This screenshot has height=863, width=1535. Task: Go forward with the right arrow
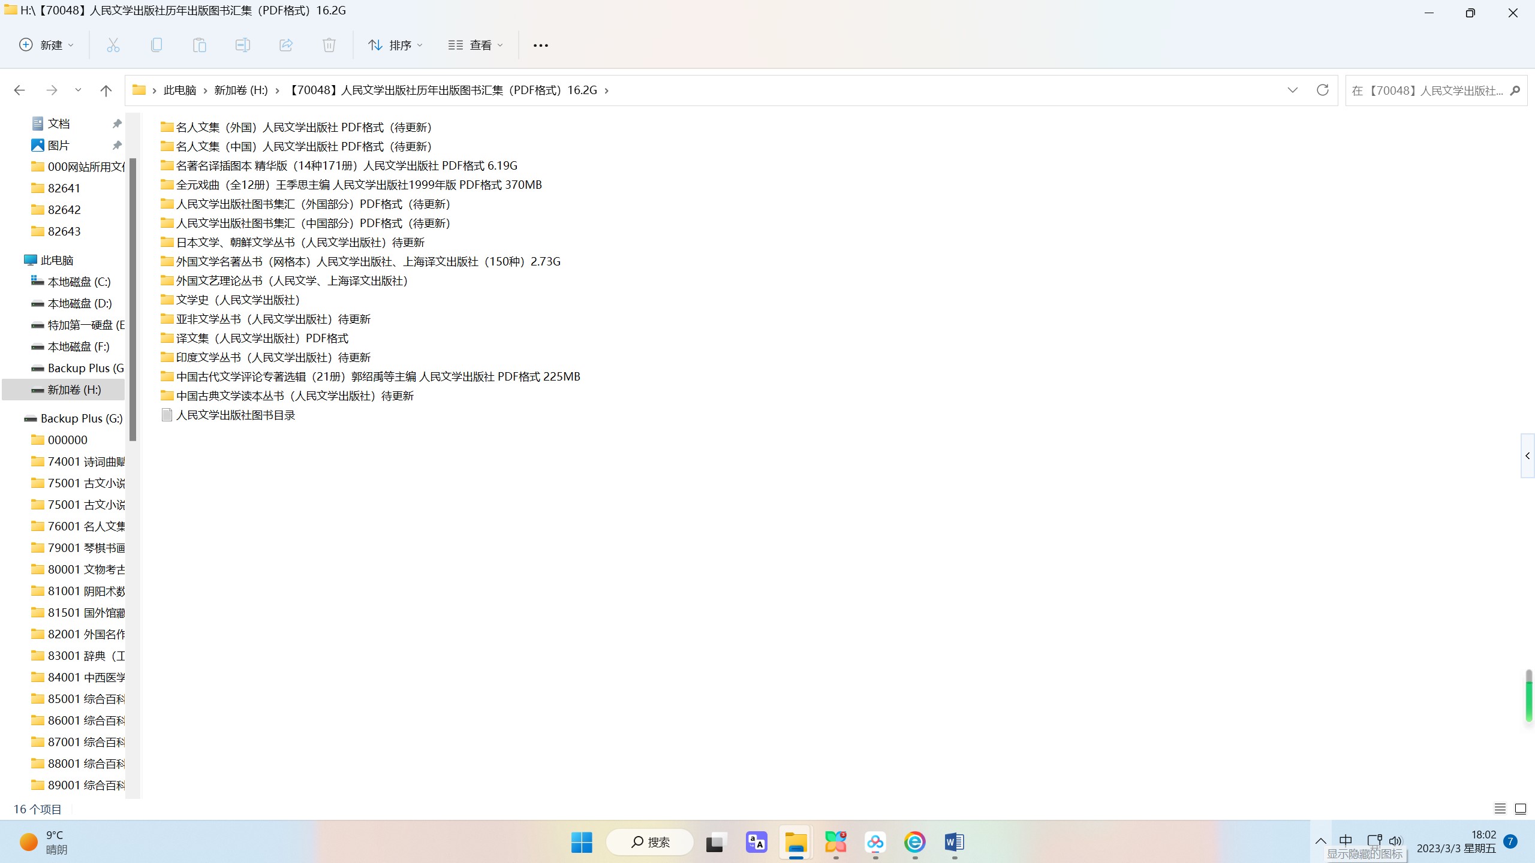(x=52, y=90)
